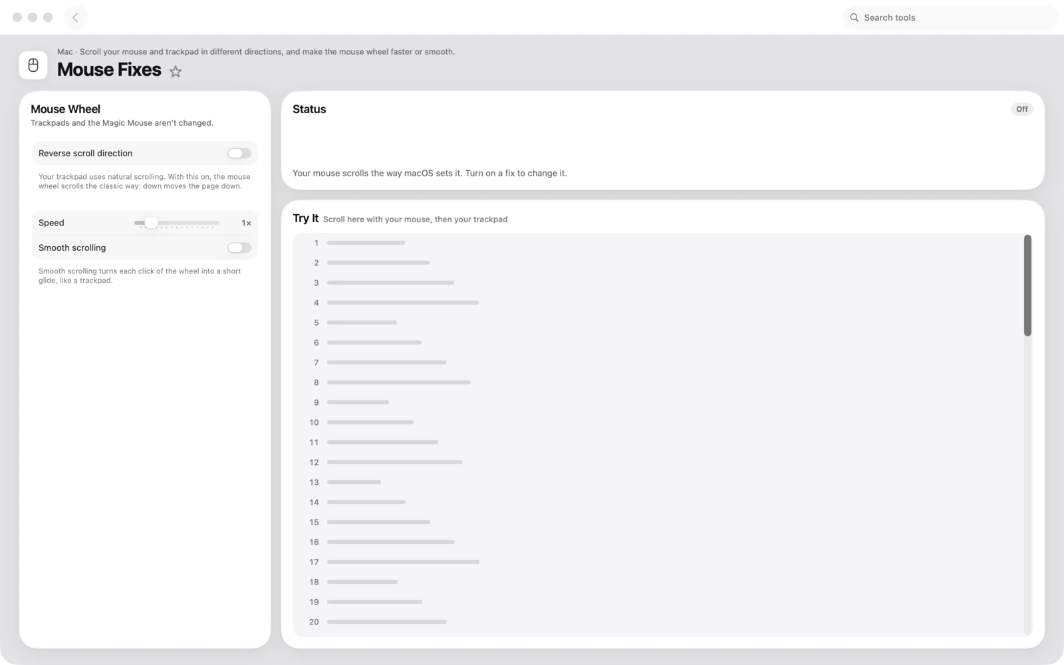Click the Status heading
1064x665 pixels.
[x=309, y=109]
